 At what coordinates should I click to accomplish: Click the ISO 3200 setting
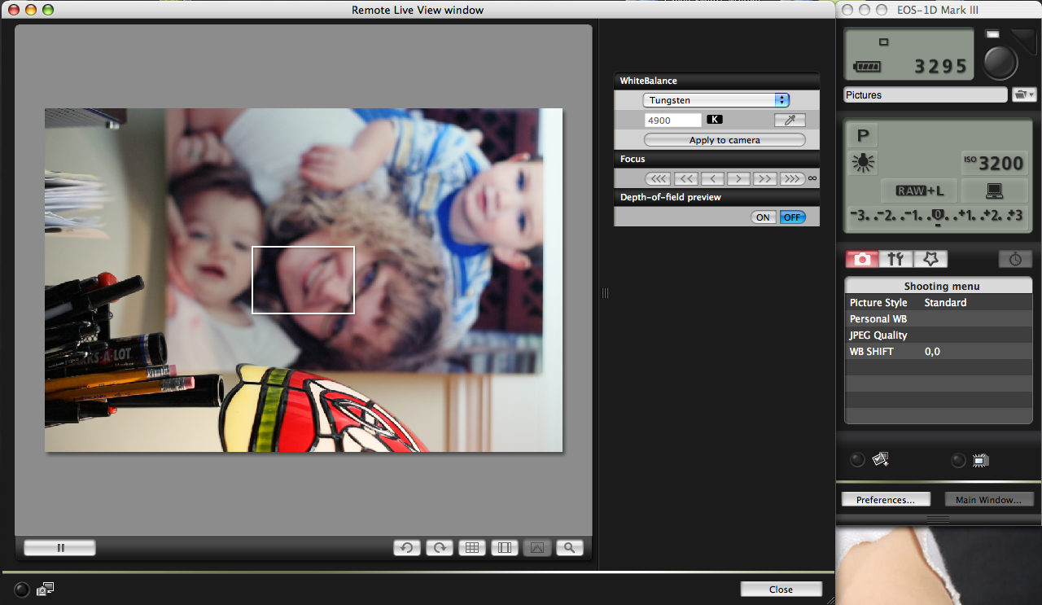[992, 163]
